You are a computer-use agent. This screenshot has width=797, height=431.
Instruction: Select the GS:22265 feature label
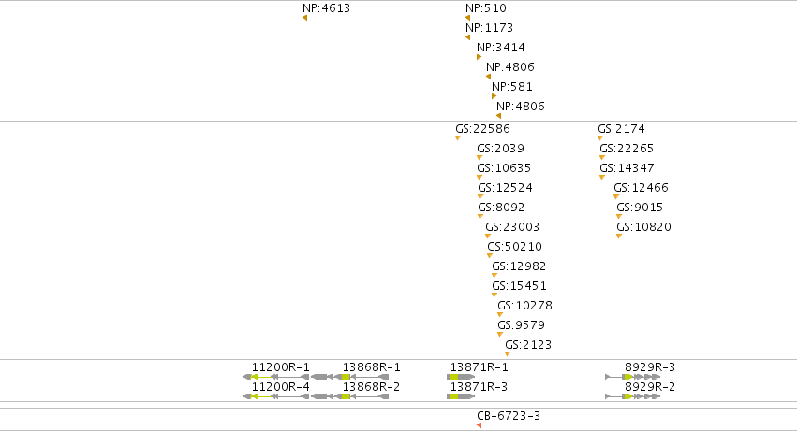(x=627, y=149)
